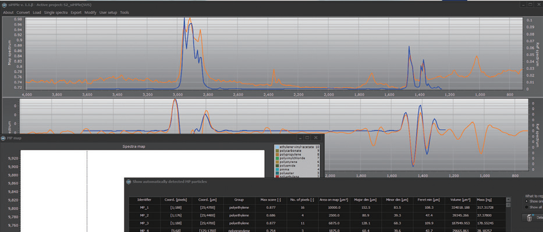Click the particle table scrollbar up arrow

coord(508,200)
